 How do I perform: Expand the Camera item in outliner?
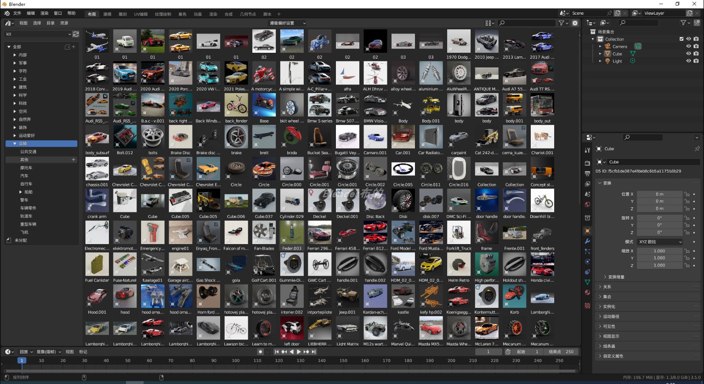[x=600, y=46]
